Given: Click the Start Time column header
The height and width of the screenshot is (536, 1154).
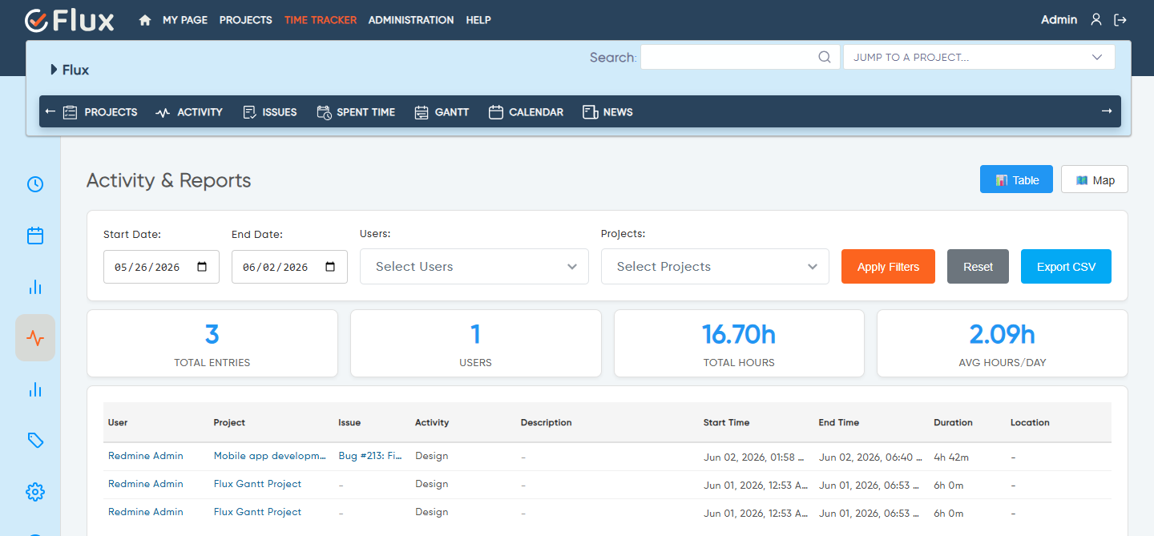Looking at the screenshot, I should (727, 422).
